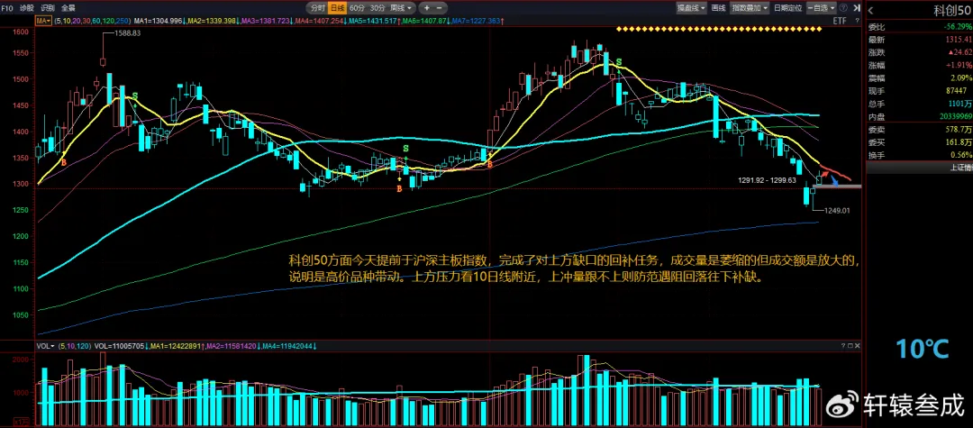This screenshot has width=973, height=428.
Task: Switch to the 30分 chart period
Action: [377, 8]
